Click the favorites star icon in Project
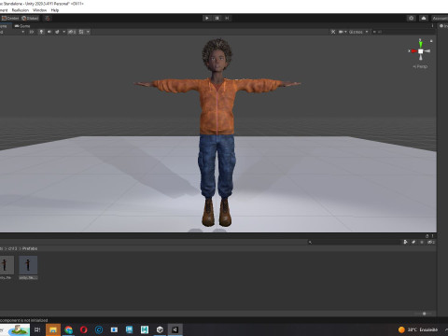448x336 pixels. tap(422, 242)
